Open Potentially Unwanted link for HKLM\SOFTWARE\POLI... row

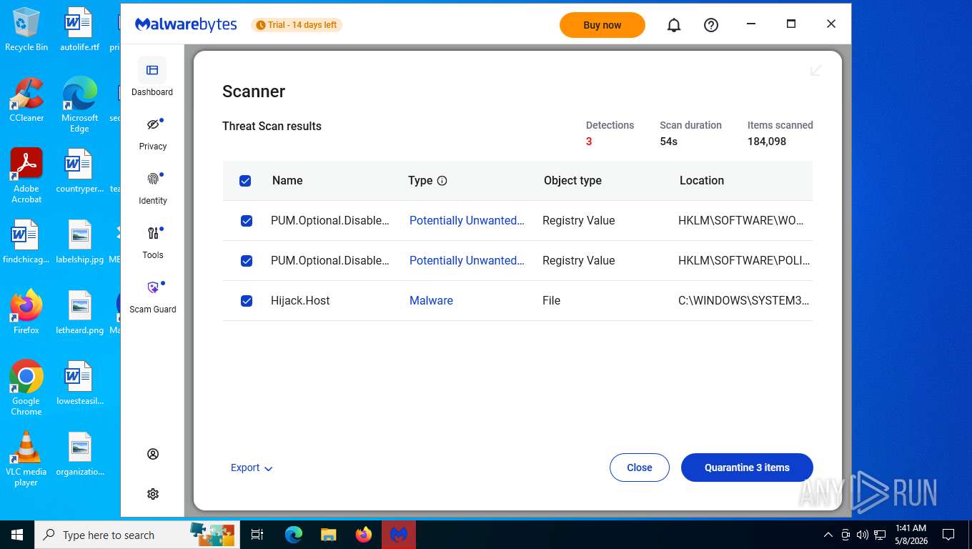point(467,260)
